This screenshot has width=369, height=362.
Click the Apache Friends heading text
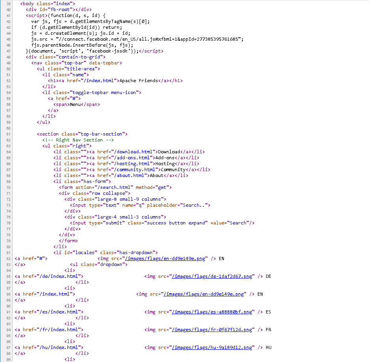click(139, 81)
